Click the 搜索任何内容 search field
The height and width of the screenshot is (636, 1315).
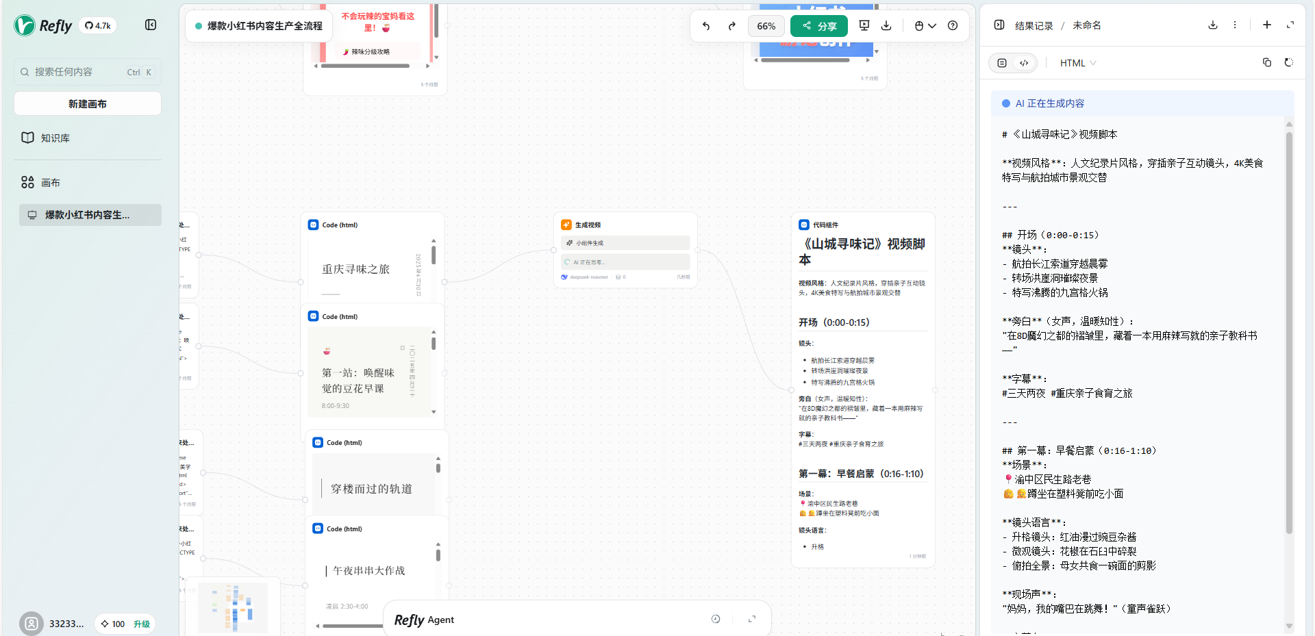coord(75,72)
